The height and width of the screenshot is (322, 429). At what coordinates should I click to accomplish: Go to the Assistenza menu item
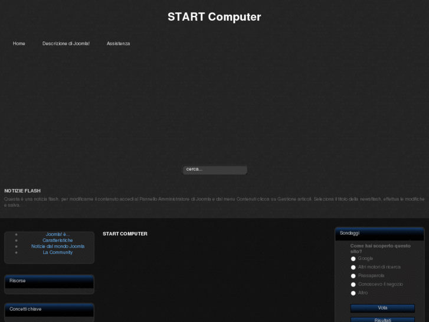[x=118, y=44]
